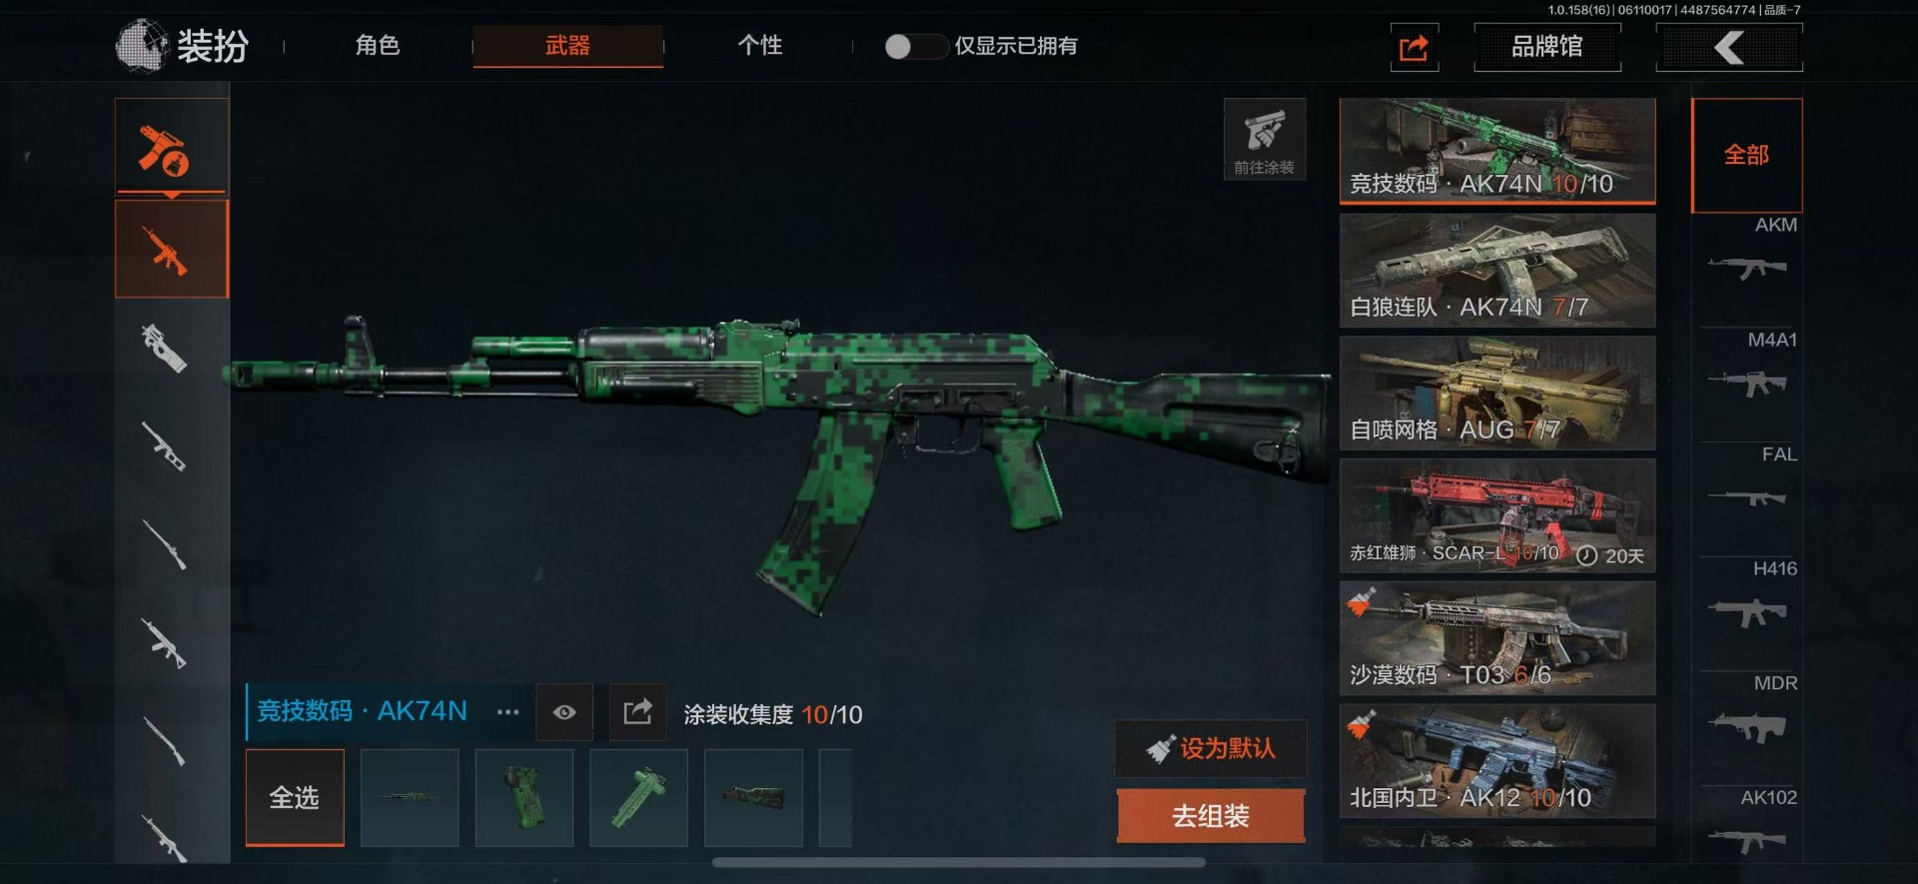Switch to the 个性 personality tab

click(x=759, y=46)
